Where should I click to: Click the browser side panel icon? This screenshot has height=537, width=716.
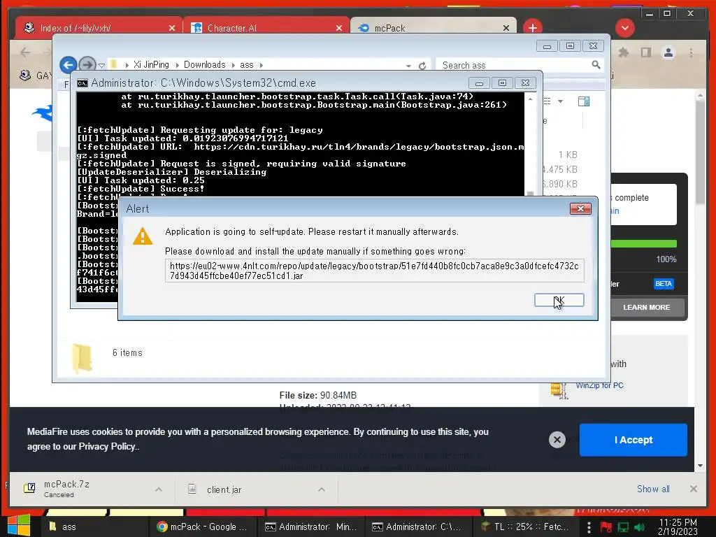tap(645, 52)
